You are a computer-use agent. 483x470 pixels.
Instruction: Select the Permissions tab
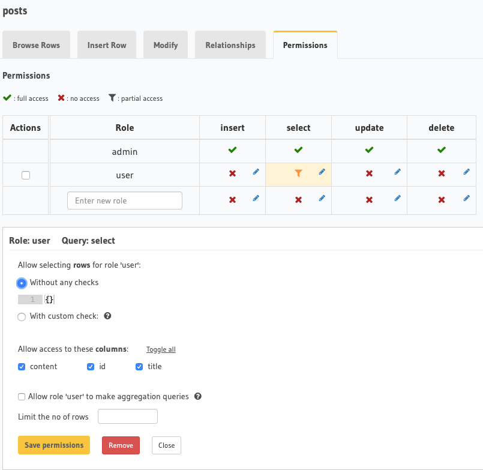(305, 45)
